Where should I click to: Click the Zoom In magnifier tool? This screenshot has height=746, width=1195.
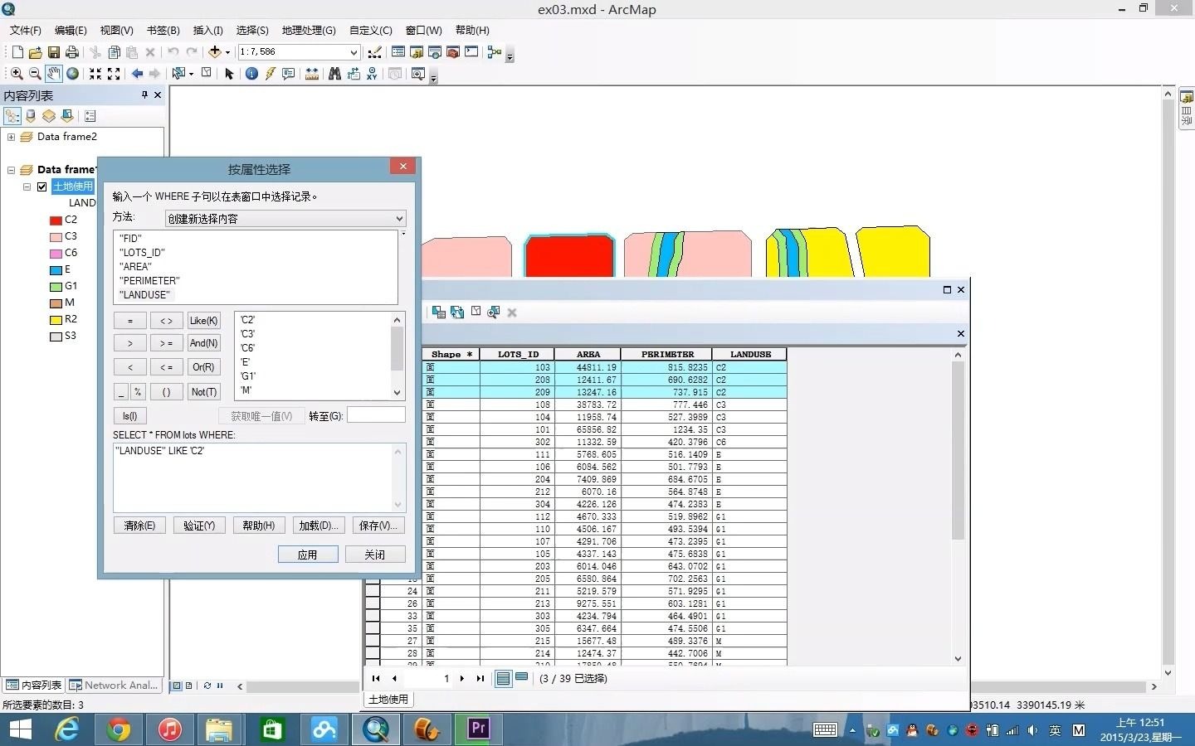click(x=17, y=73)
